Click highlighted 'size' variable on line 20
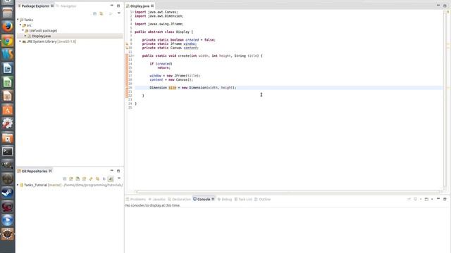The height and width of the screenshot is (253, 451). tap(172, 87)
